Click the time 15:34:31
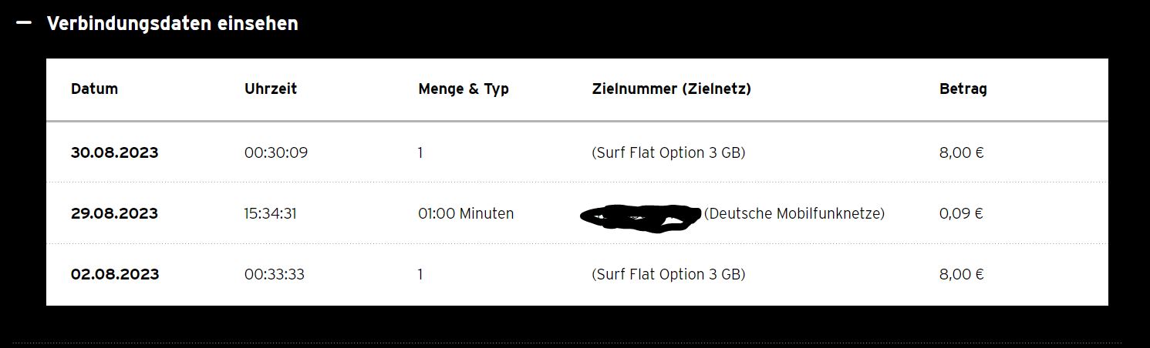 270,213
